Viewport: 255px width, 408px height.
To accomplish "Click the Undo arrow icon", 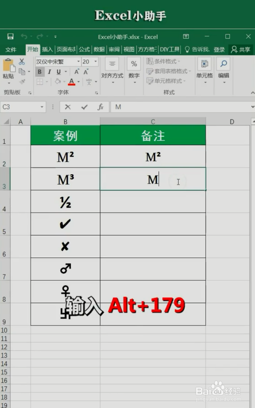I will pyautogui.click(x=24, y=37).
